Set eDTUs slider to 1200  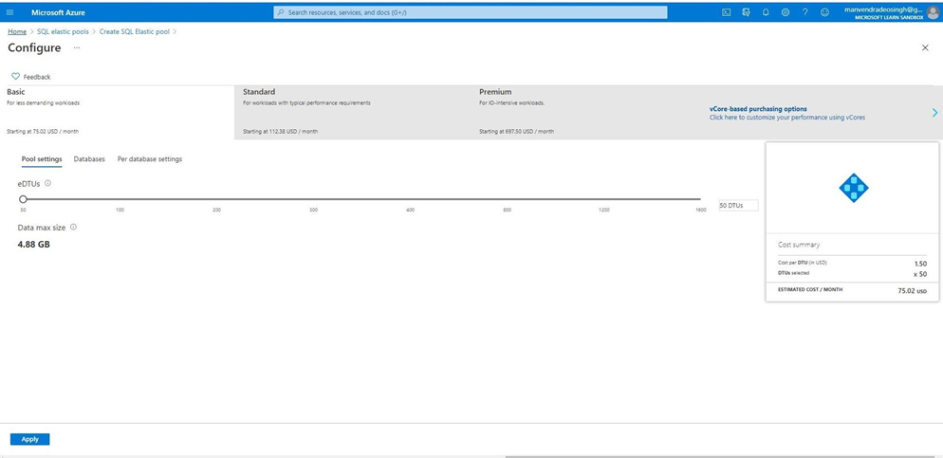[x=603, y=199]
